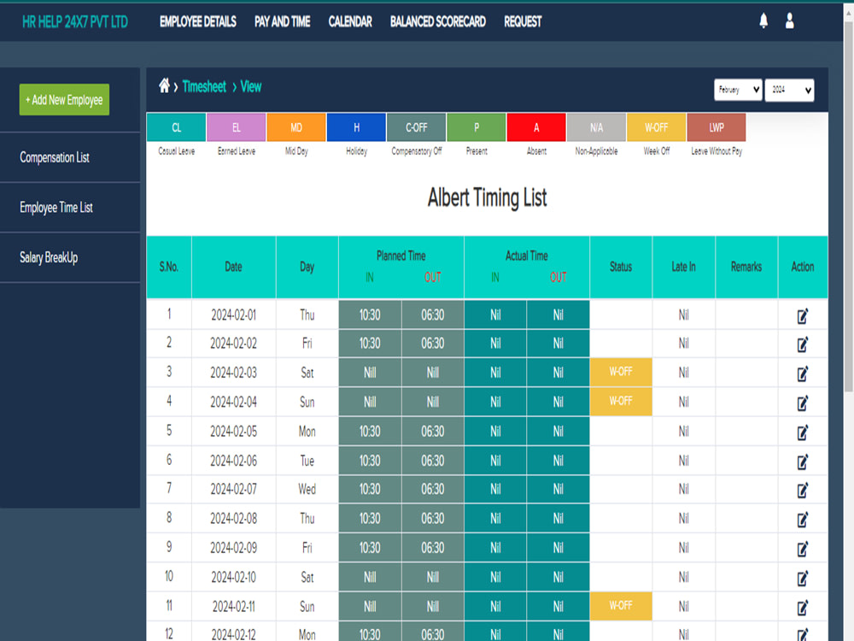Click the Actual Time header
This screenshot has height=641, width=854.
point(527,256)
